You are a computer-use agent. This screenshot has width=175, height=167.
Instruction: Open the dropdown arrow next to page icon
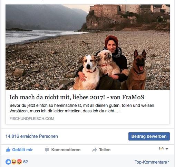pyautogui.click(x=167, y=149)
